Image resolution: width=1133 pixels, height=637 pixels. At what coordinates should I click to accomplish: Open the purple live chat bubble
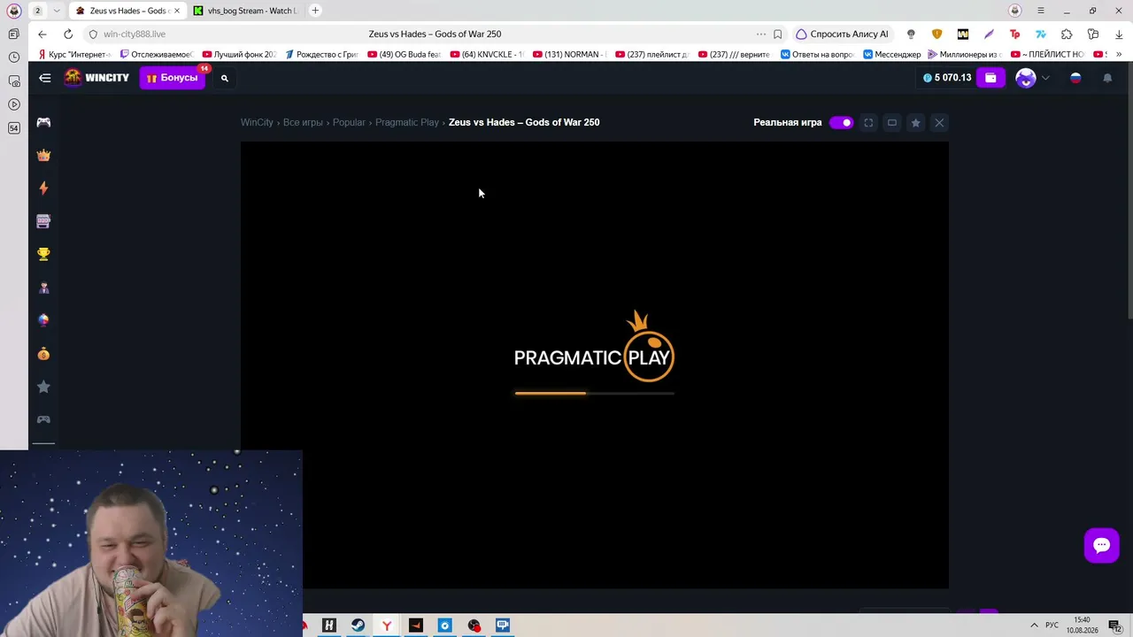(1102, 545)
